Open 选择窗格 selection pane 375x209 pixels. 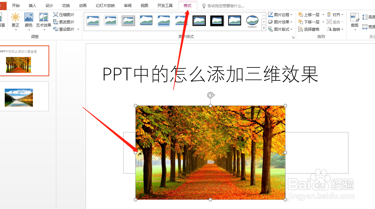pyautogui.click(x=309, y=29)
